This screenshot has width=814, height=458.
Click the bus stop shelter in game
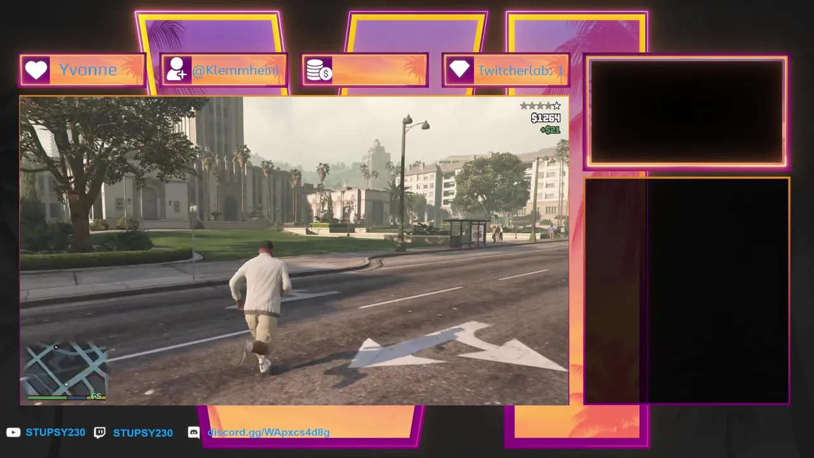pos(467,233)
